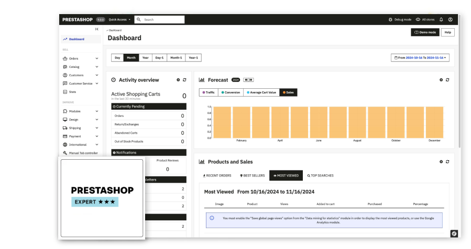The image size is (471, 249).
Task: Click the Debug mode bug icon
Action: pyautogui.click(x=390, y=19)
